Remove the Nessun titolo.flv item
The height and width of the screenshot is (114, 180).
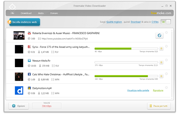tap(166, 60)
